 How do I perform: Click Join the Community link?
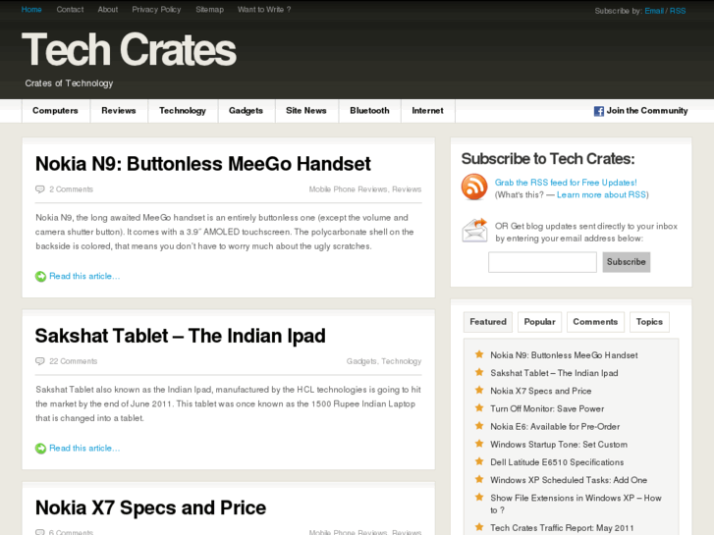[x=647, y=111]
